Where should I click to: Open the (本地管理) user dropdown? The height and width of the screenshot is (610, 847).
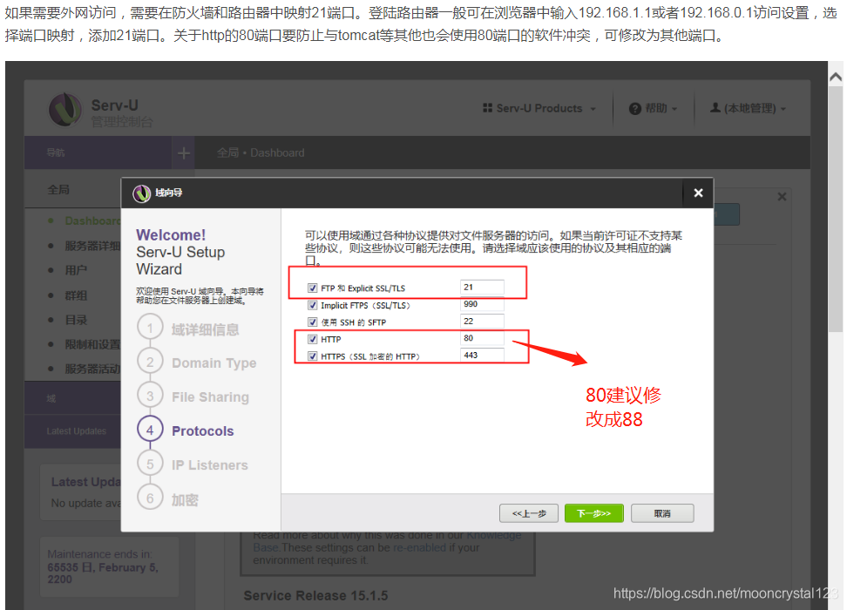(748, 108)
